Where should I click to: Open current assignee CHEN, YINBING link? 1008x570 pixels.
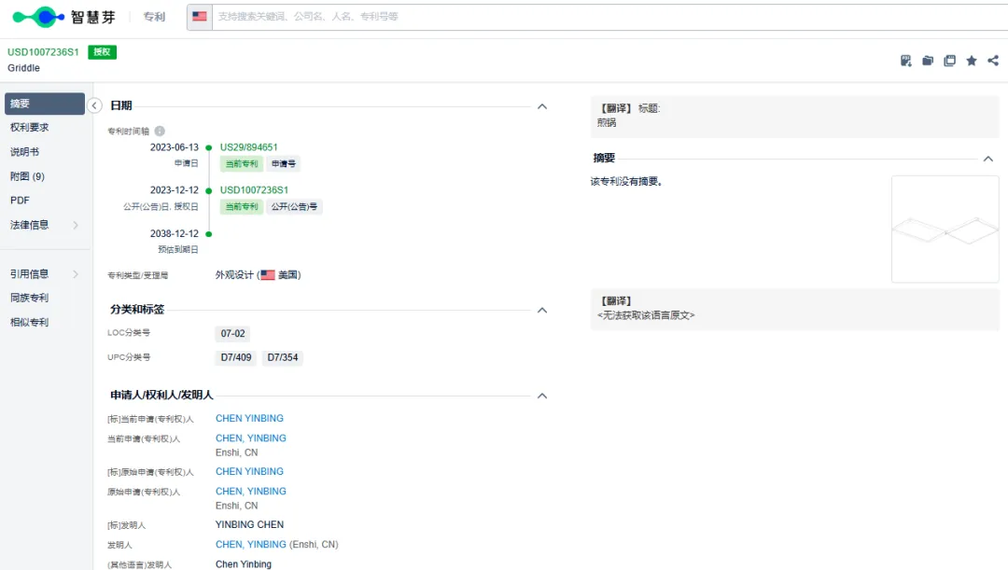[x=251, y=438]
